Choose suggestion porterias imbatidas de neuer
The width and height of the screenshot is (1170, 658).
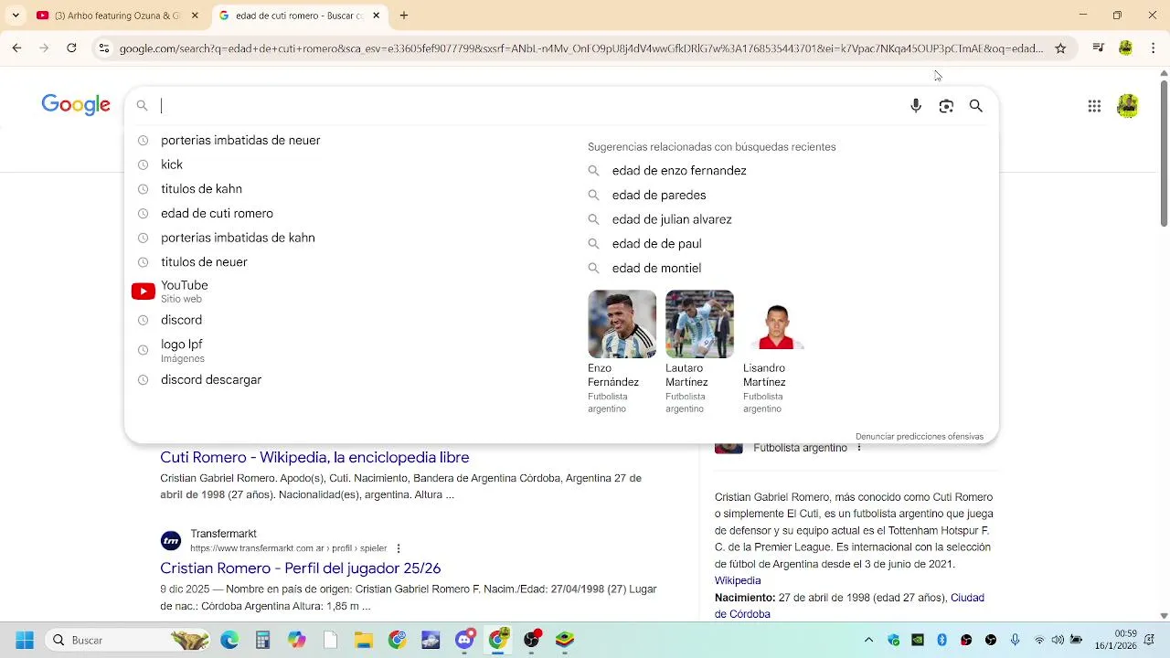pos(240,140)
